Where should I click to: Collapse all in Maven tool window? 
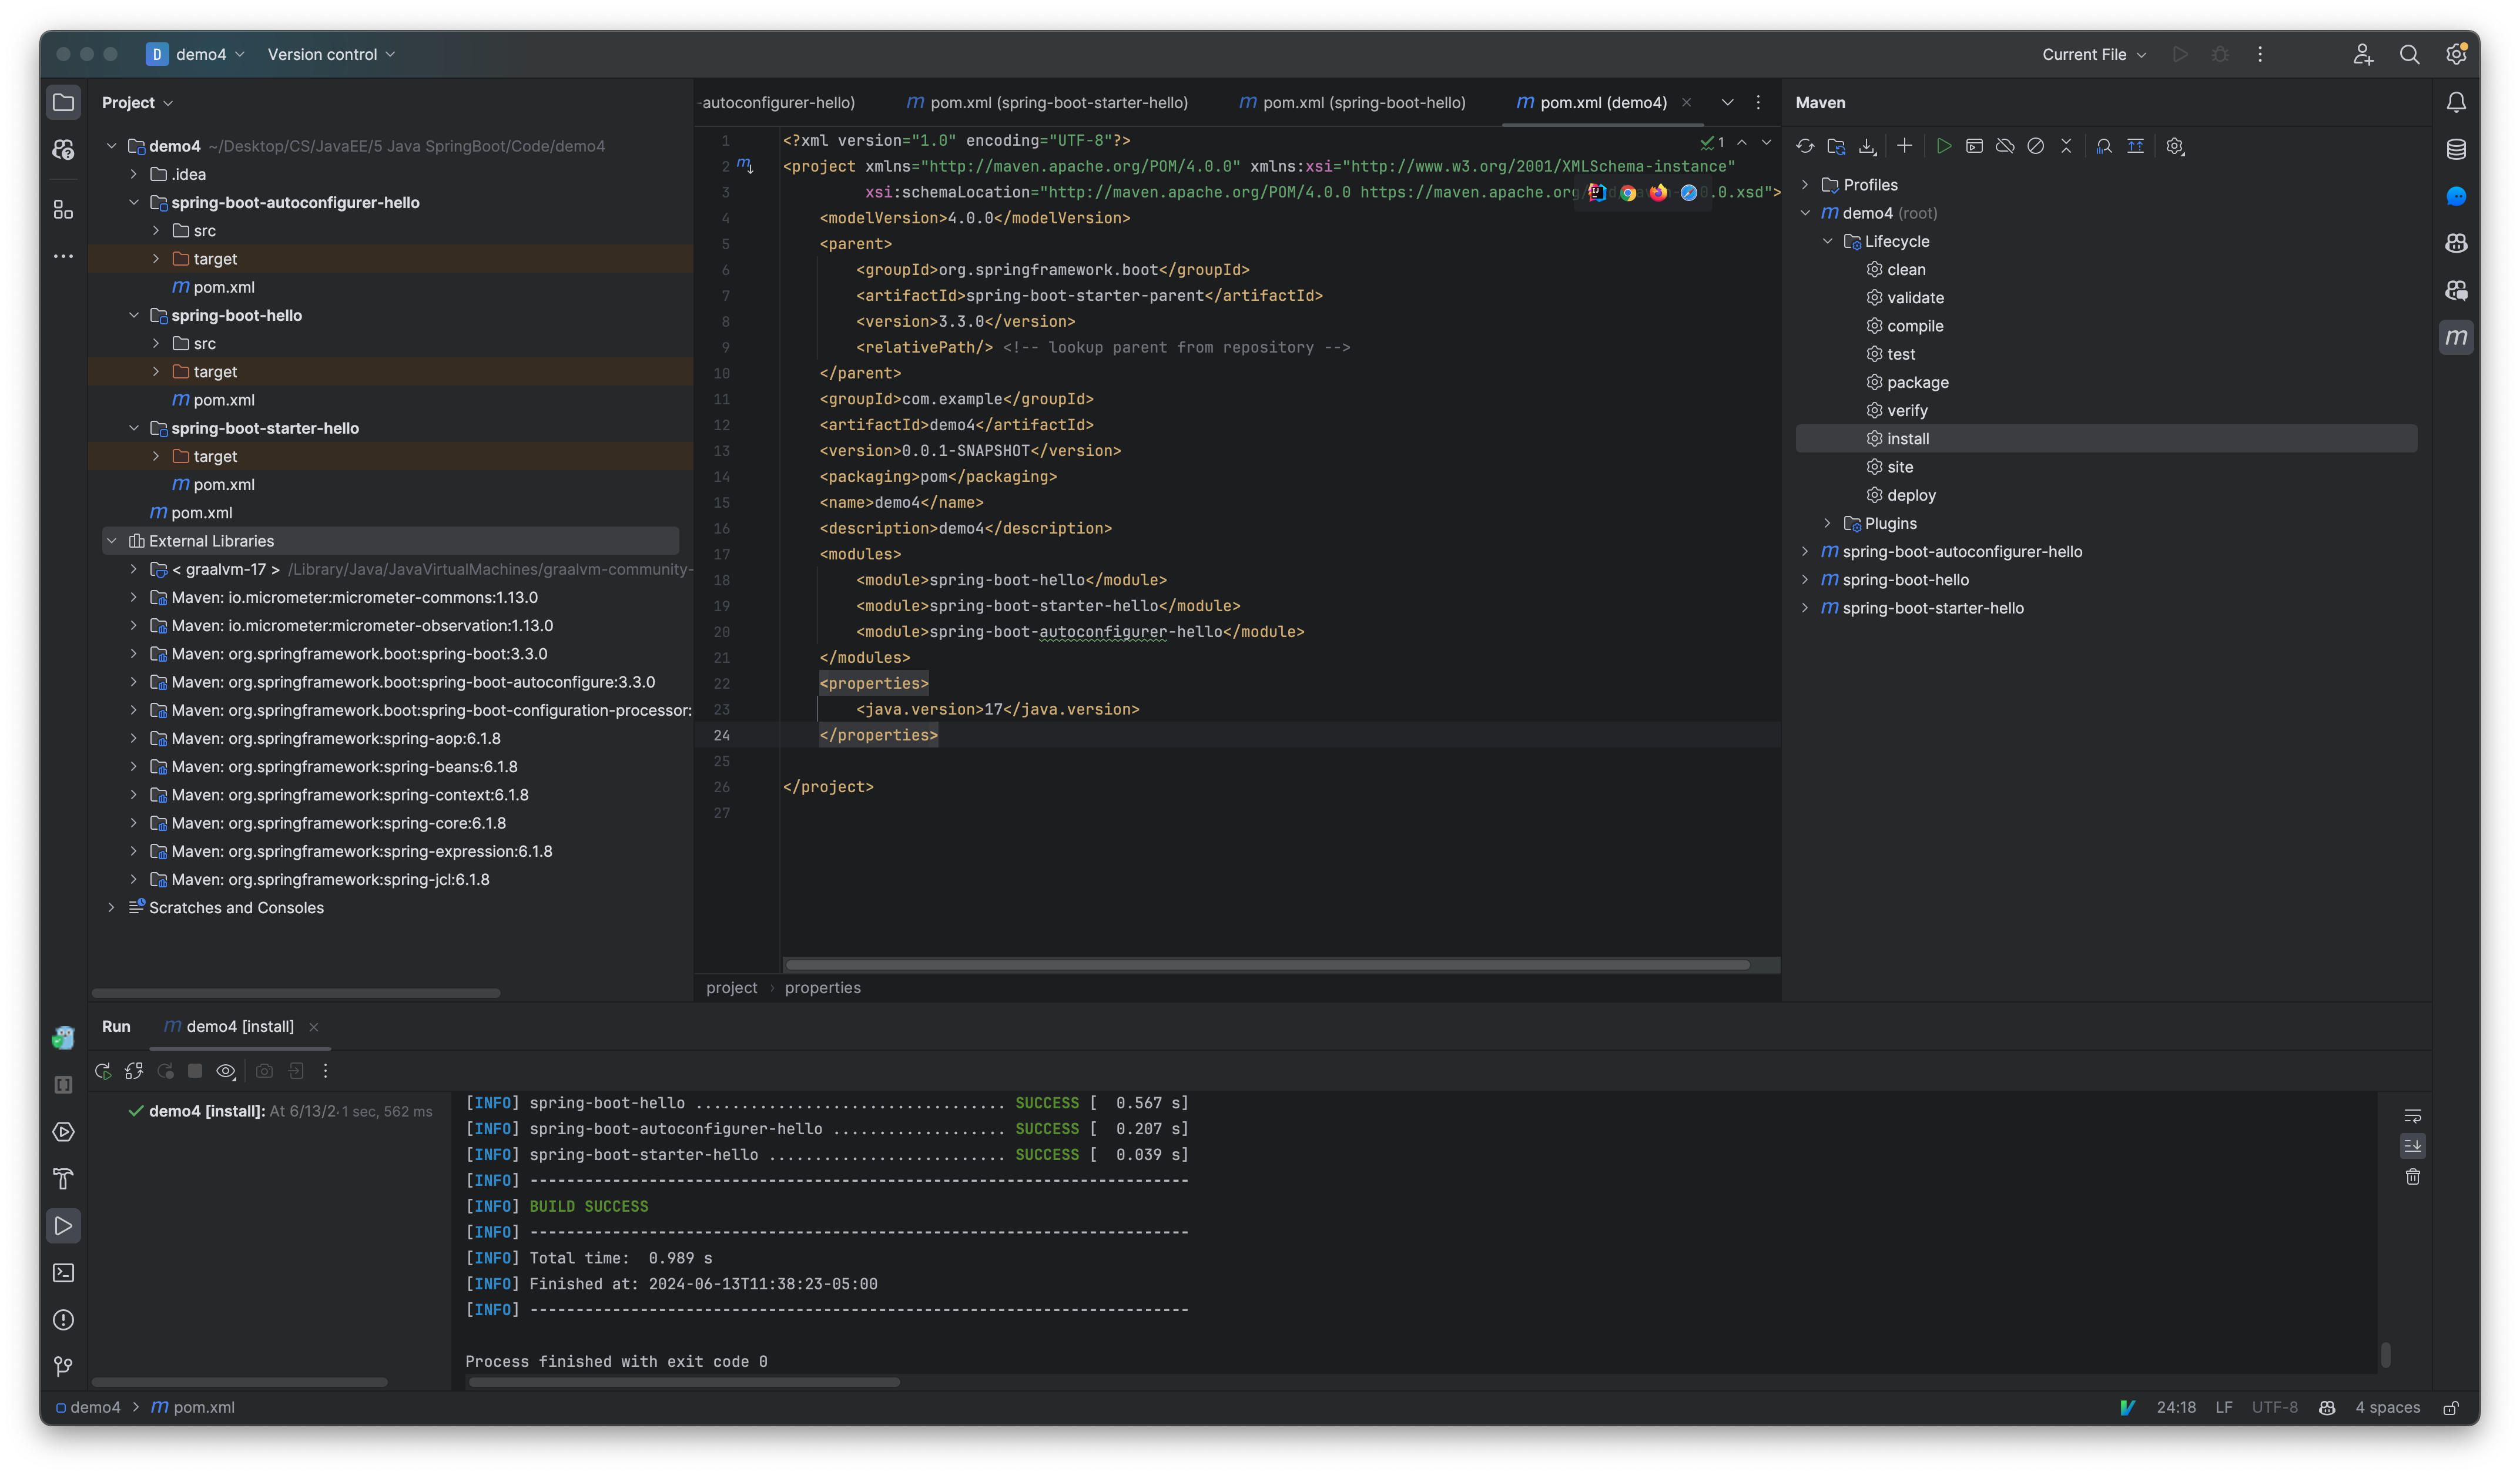point(2066,146)
